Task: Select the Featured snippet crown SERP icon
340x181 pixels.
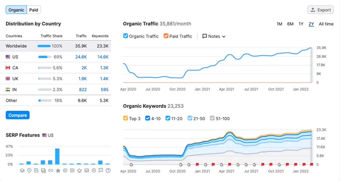Action: coord(79,170)
